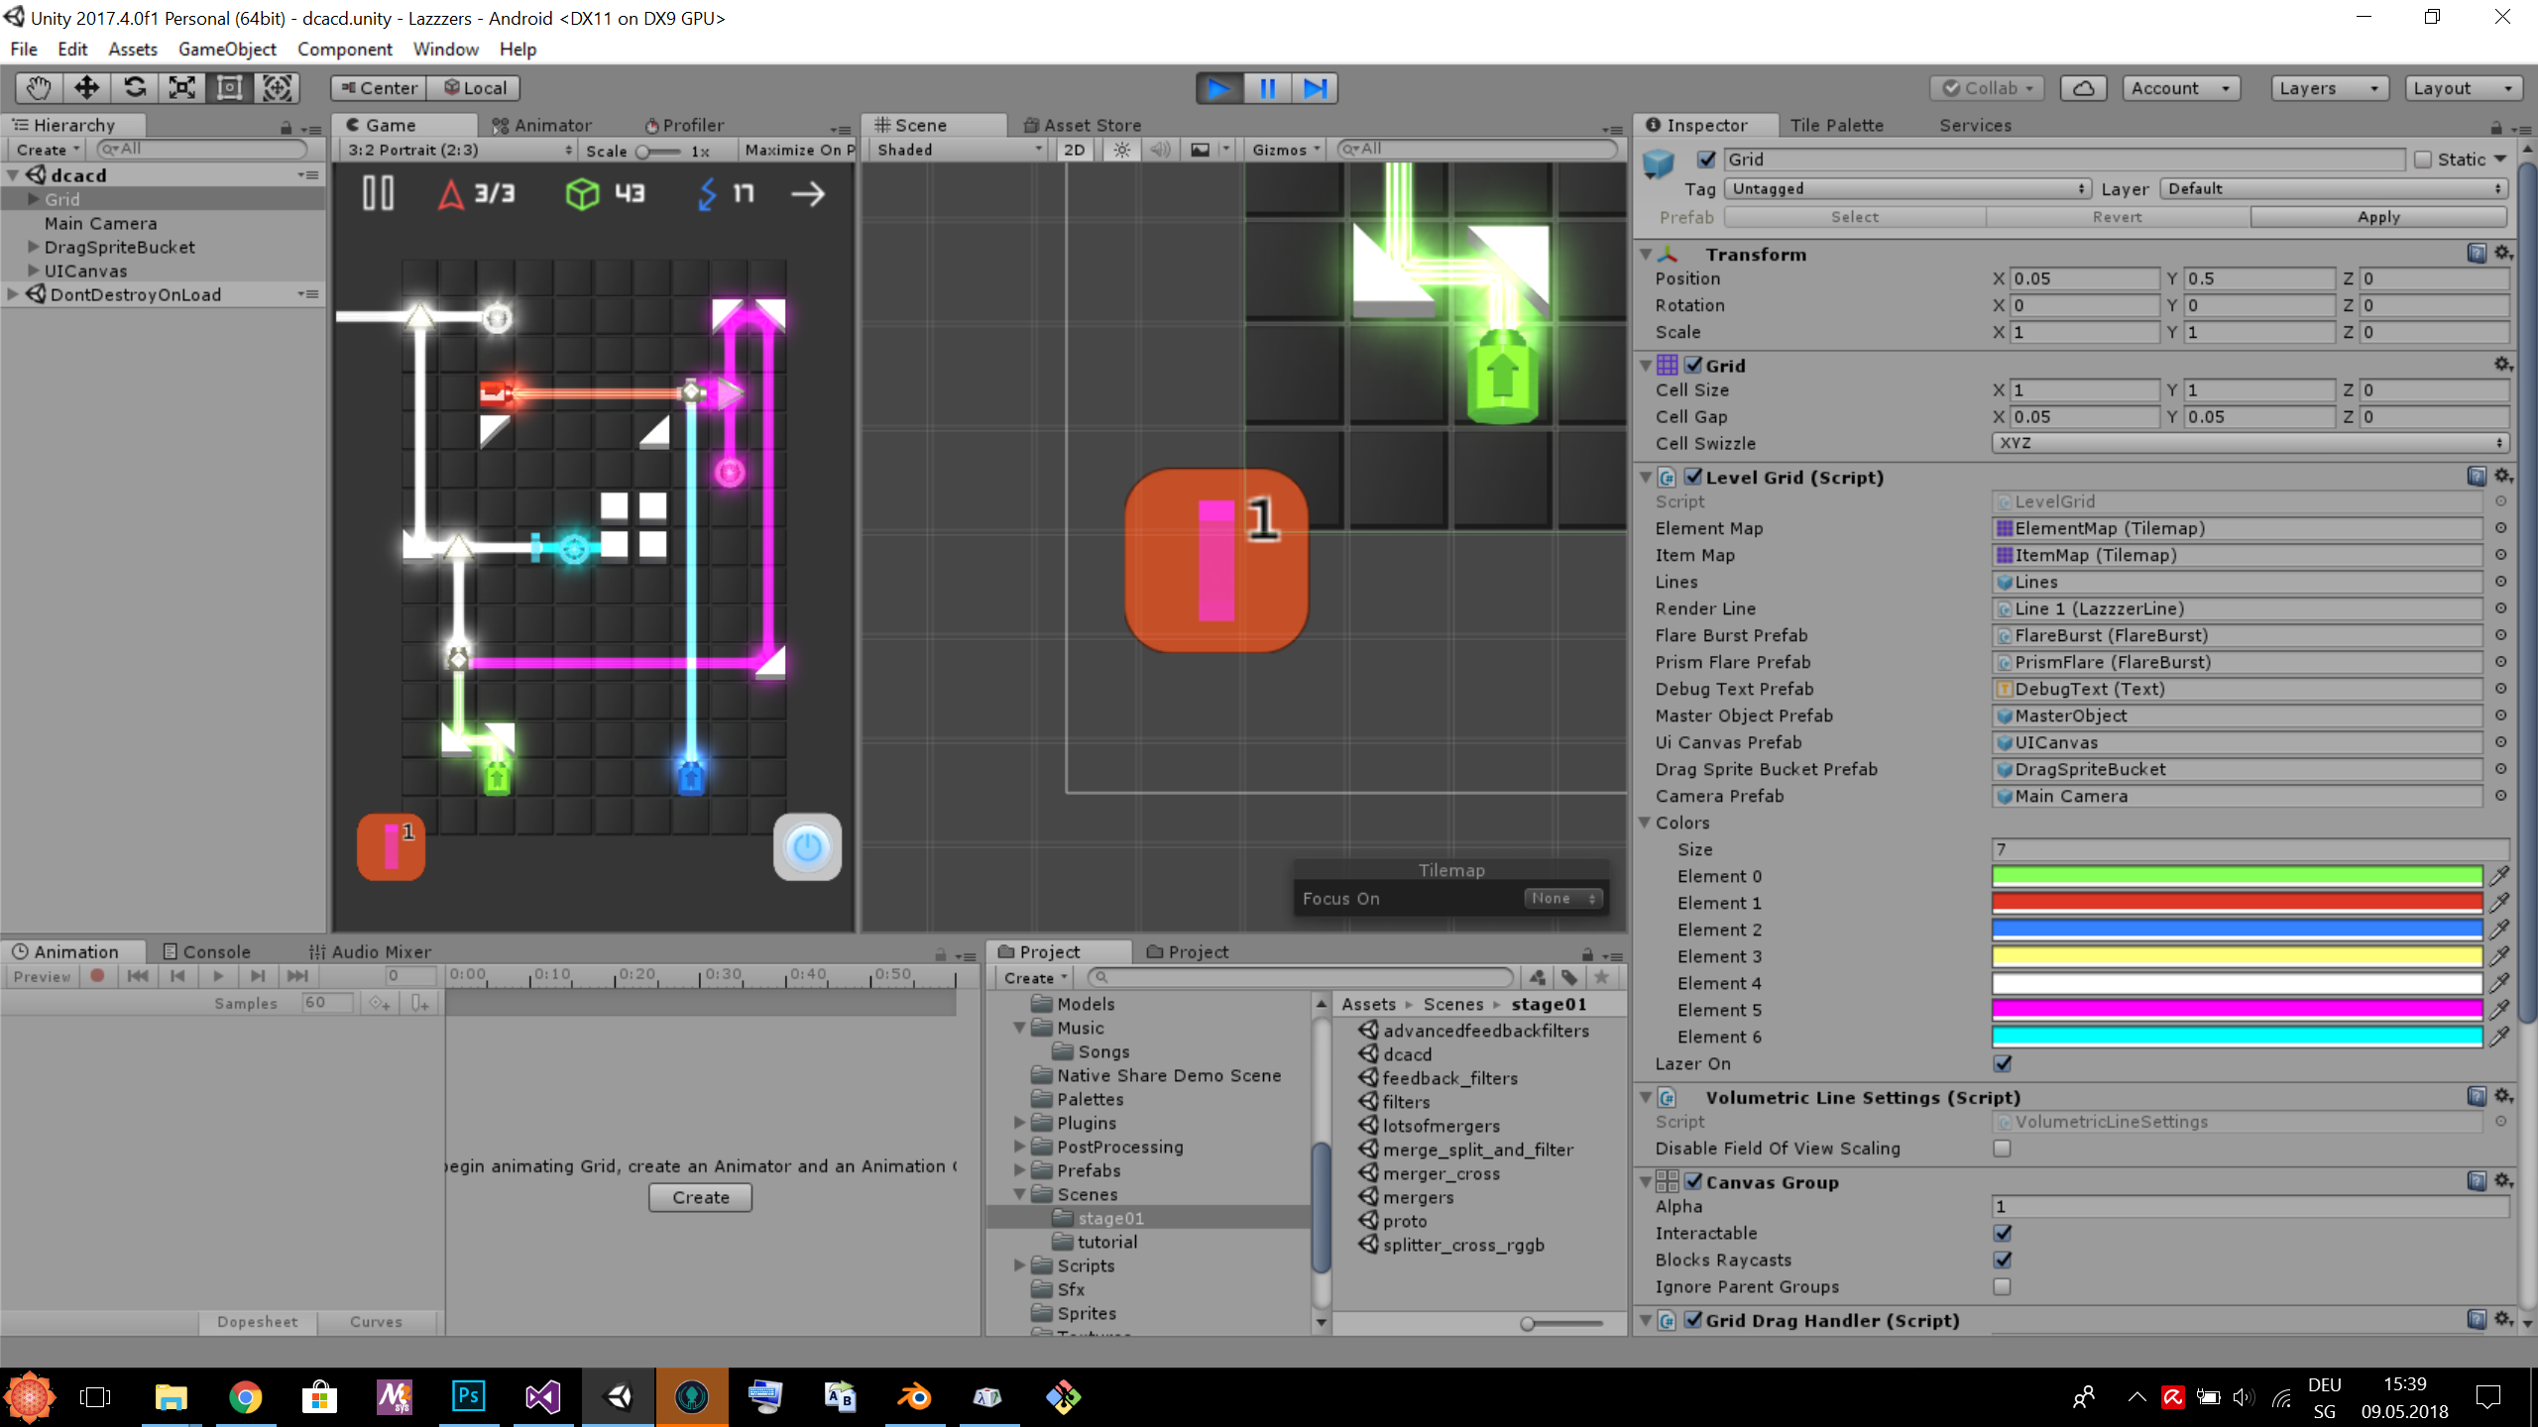Screen dimensions: 2538x1427
Task: Click the Create animation button
Action: click(x=700, y=1197)
